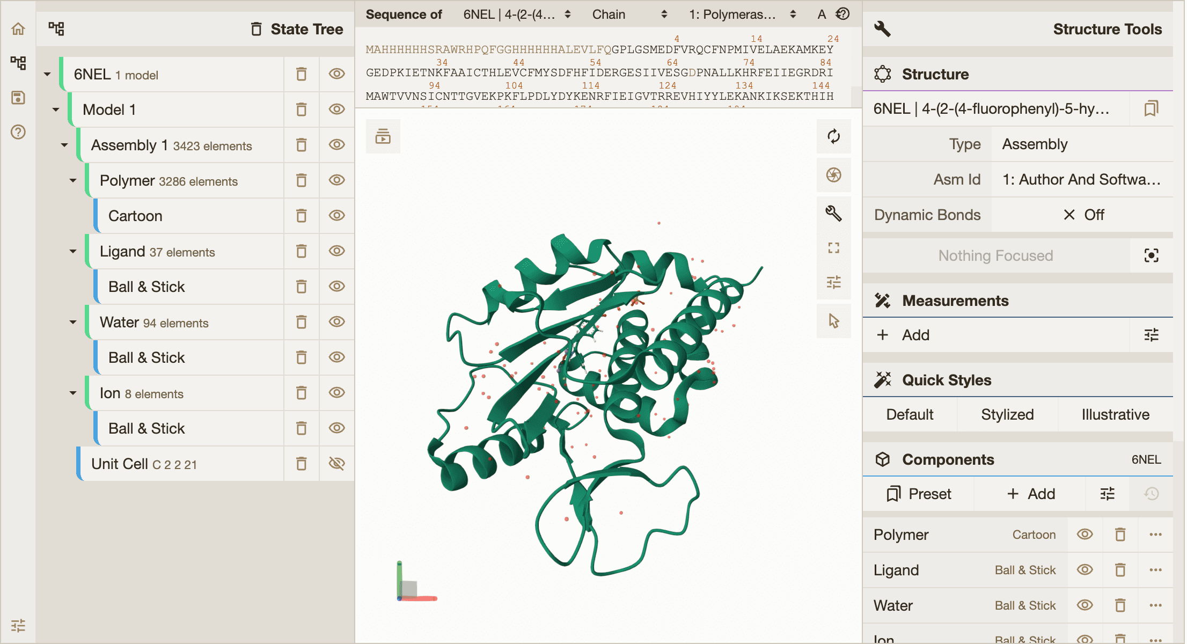This screenshot has width=1187, height=644.
Task: Open viewport settings via the sliders icon
Action: (x=833, y=283)
